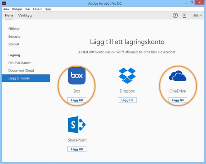206x164 pixels.
Task: Click the mobile device icon in toolbar
Action: 185,15
